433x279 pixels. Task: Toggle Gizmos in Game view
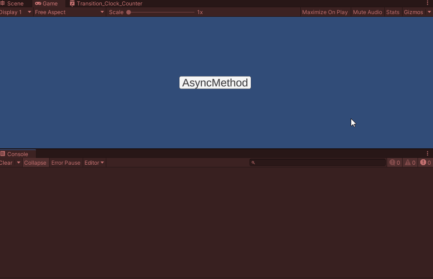(413, 12)
